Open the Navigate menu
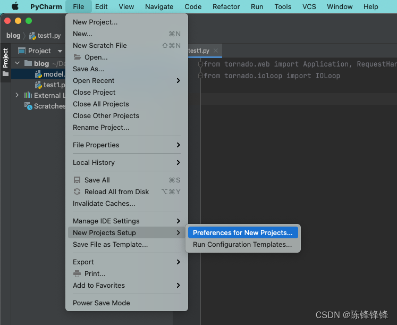397x325 pixels. tap(159, 6)
